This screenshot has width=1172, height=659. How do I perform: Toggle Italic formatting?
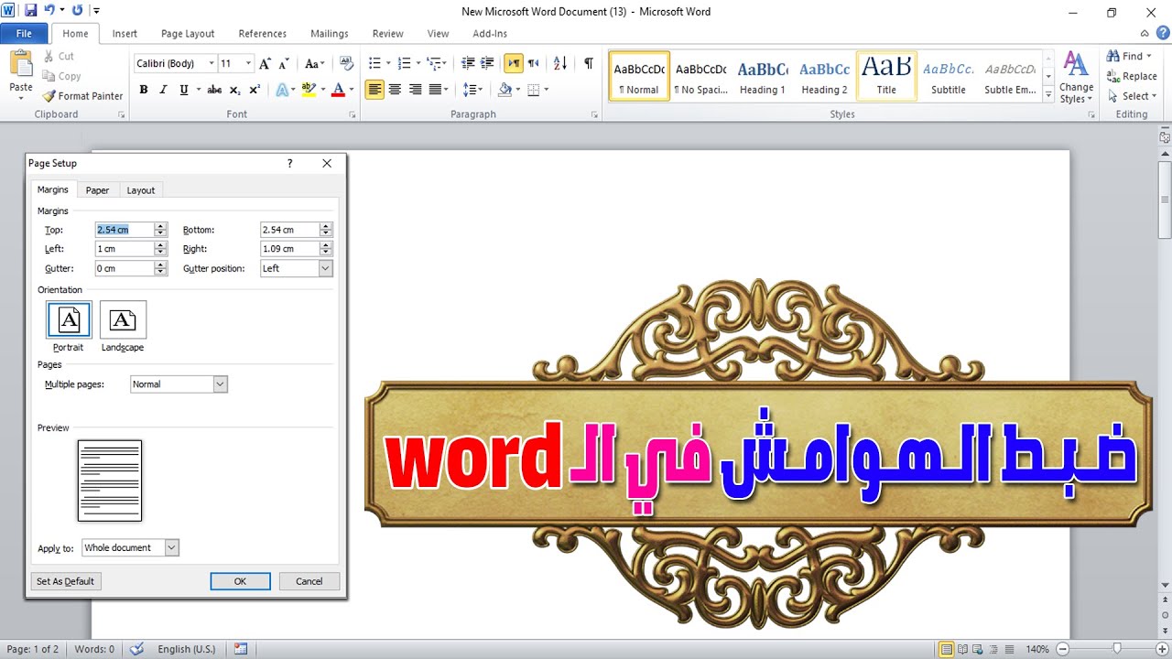[x=164, y=90]
